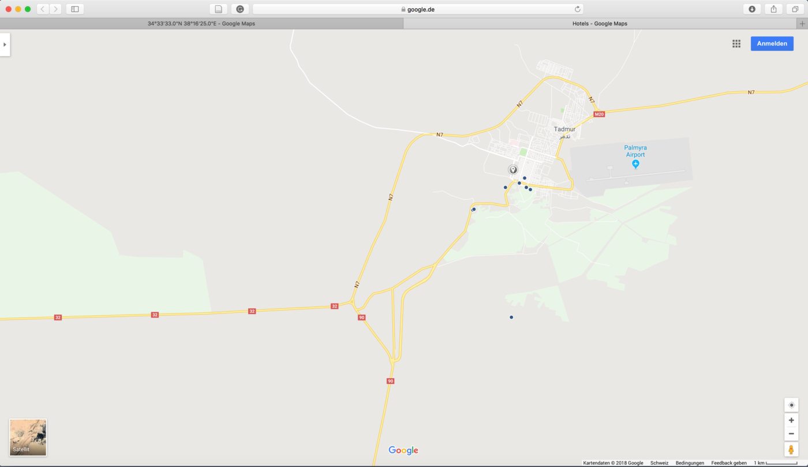
Task: Open Safari downloads icon
Action: pos(751,9)
